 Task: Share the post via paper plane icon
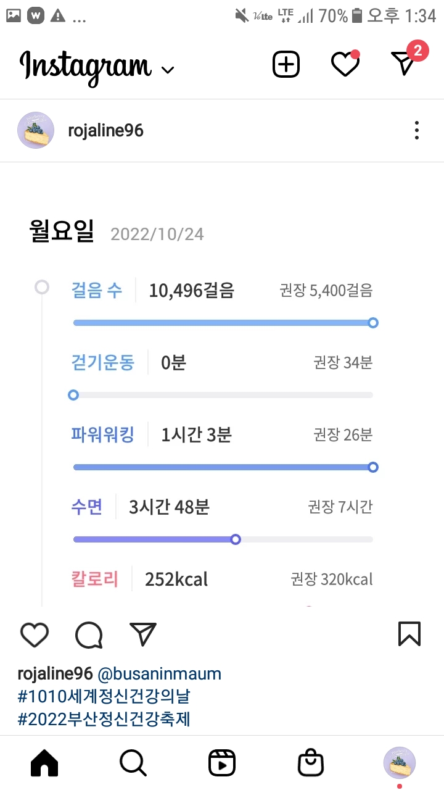tap(143, 634)
